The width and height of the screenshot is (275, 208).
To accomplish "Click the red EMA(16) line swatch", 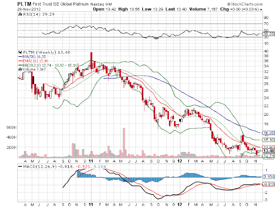I will pos(20,61).
